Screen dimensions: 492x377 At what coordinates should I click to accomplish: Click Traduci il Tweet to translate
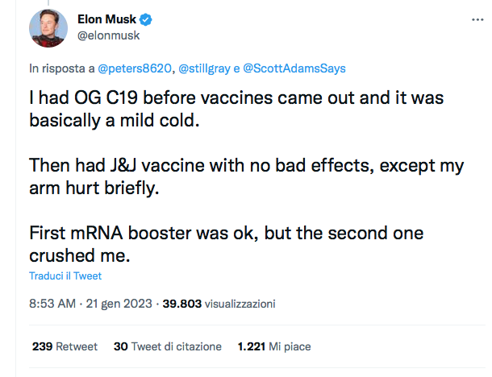(65, 275)
